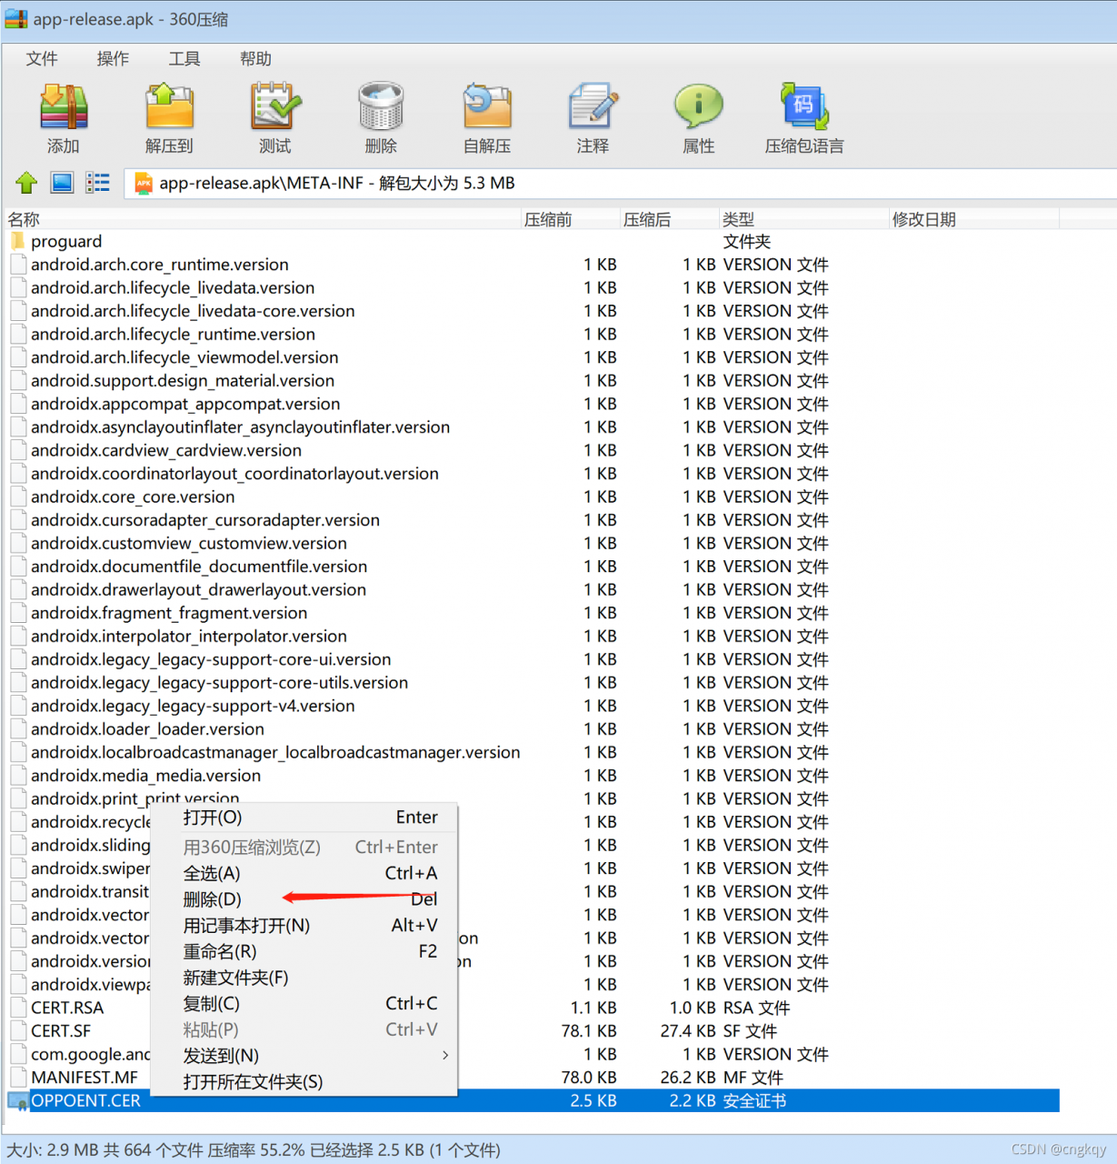Sort the file list by 名称 column
The height and width of the screenshot is (1164, 1117).
[25, 219]
